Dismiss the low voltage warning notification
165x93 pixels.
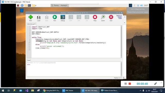[x=138, y=11]
